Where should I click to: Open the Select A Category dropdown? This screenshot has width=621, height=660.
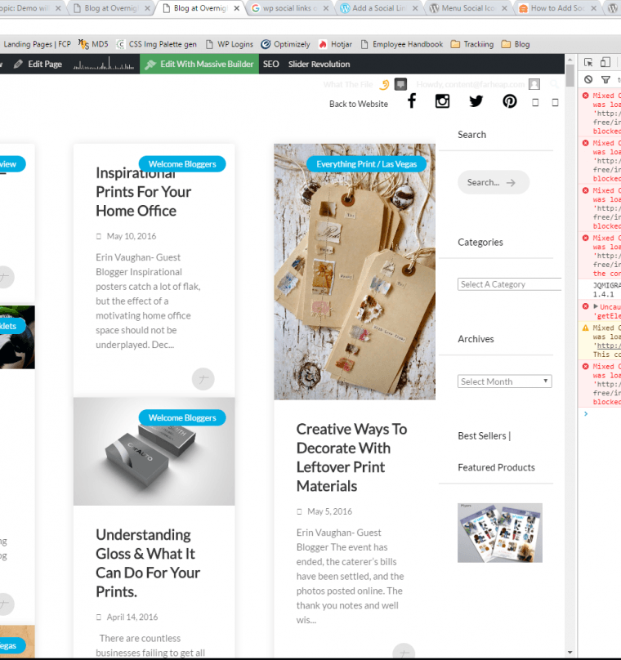[510, 284]
